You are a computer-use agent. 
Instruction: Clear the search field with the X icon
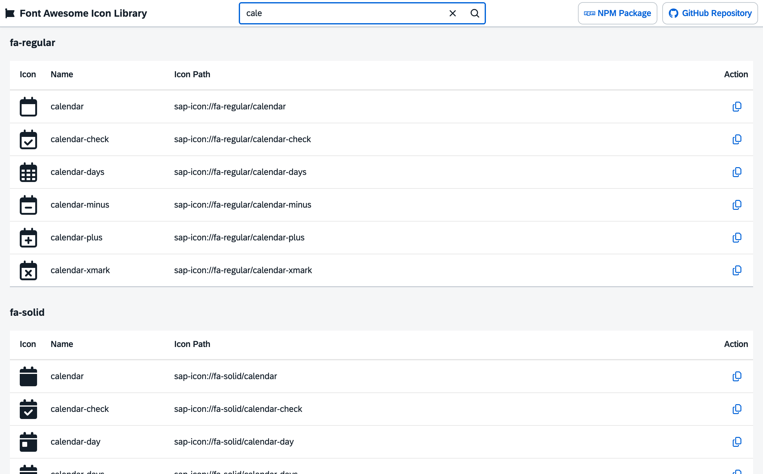click(x=453, y=13)
